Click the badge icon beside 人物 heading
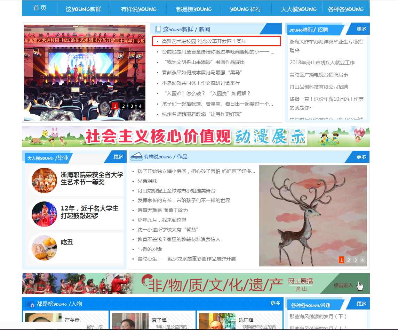Screen dimensions: 398x330 (x=30, y=304)
